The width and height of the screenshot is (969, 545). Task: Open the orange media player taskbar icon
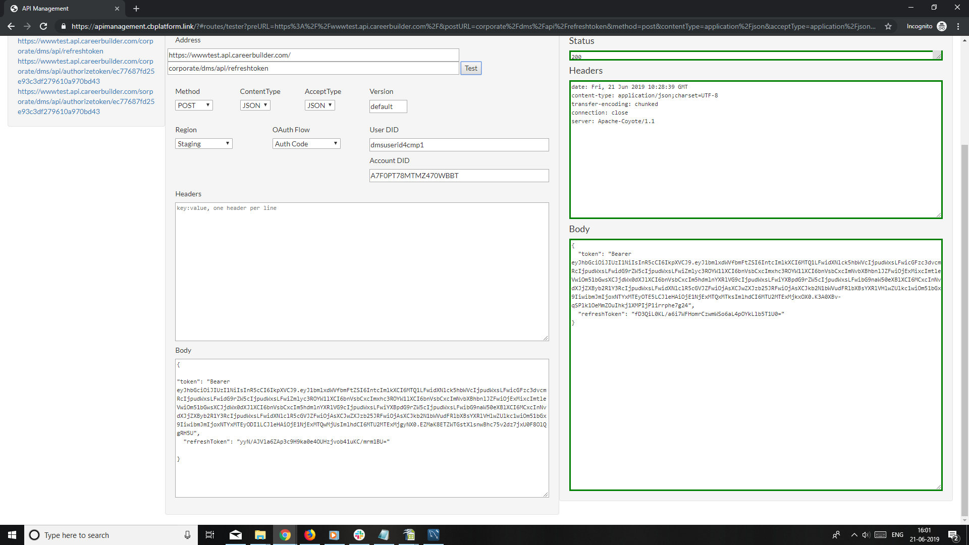point(334,535)
